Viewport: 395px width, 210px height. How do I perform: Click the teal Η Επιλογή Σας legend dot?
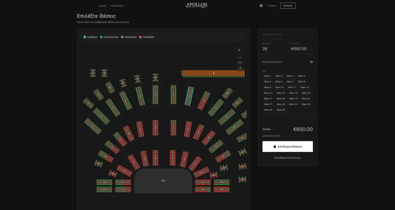tap(101, 37)
